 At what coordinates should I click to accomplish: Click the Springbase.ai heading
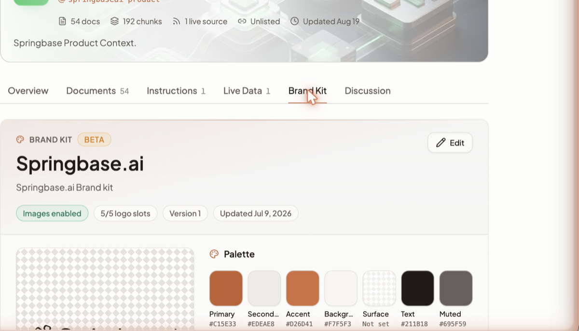(80, 164)
